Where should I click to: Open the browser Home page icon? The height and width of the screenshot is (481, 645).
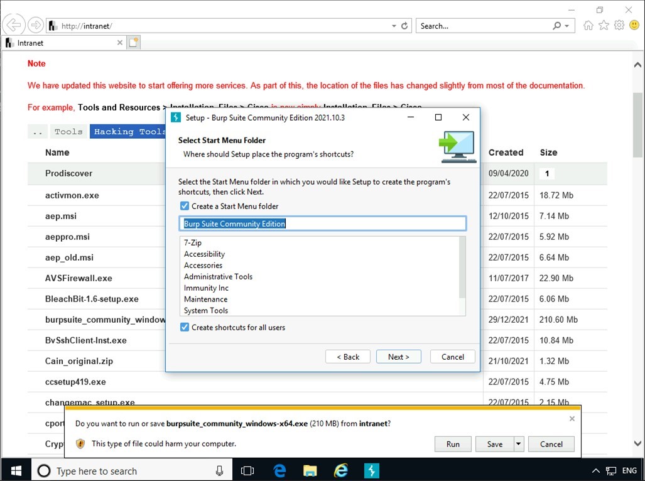(x=588, y=25)
